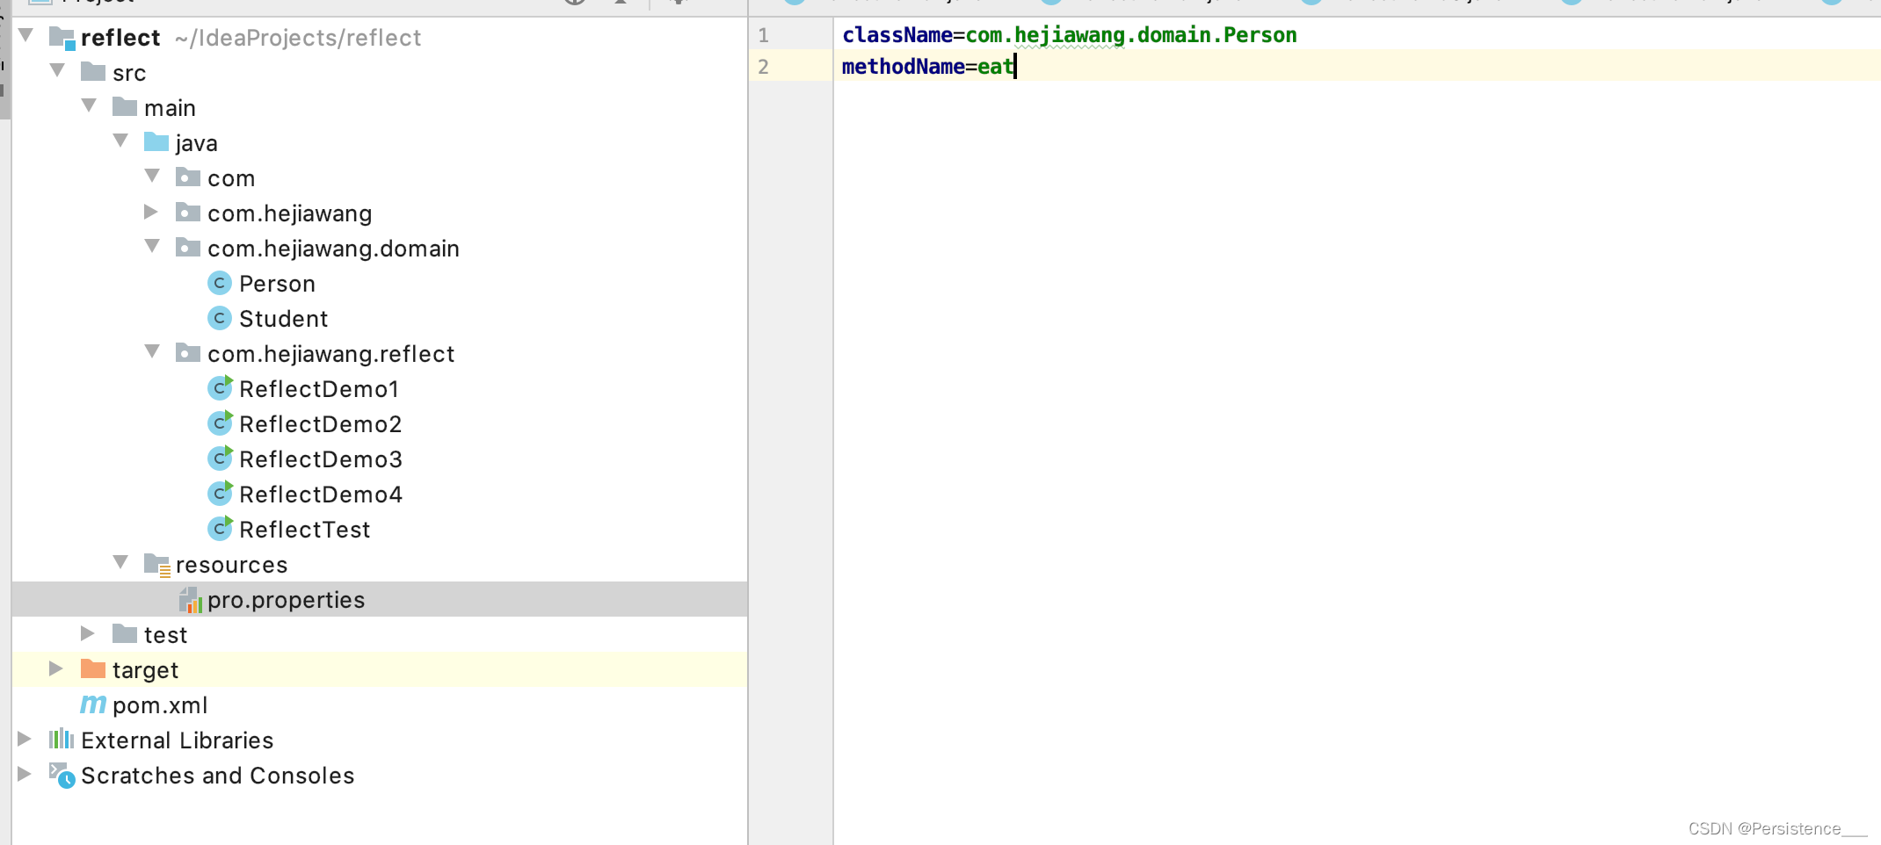
Task: Select the com.hejiawang.domain package
Action: pos(333,249)
